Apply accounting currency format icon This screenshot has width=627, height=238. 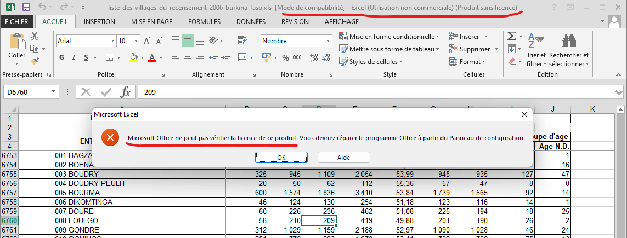pos(266,57)
